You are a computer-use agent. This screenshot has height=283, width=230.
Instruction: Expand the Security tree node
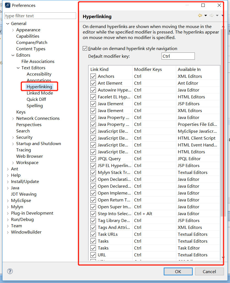[x=13, y=137]
